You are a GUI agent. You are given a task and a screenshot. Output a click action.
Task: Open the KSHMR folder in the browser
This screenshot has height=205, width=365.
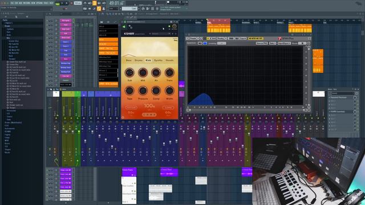click(x=7, y=132)
